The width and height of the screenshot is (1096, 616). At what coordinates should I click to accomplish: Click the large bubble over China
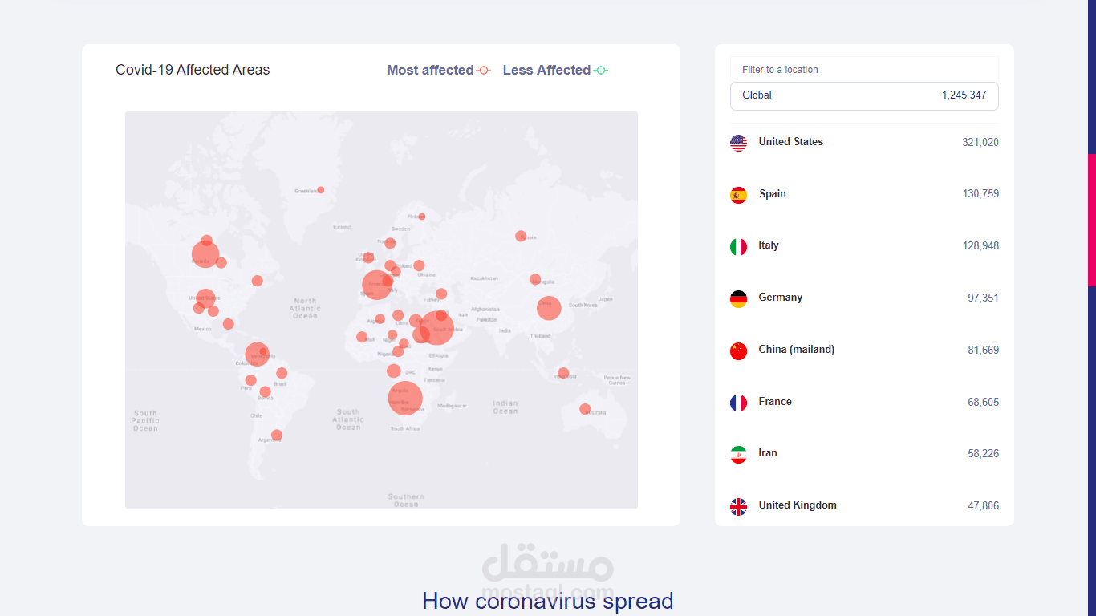[x=549, y=307]
